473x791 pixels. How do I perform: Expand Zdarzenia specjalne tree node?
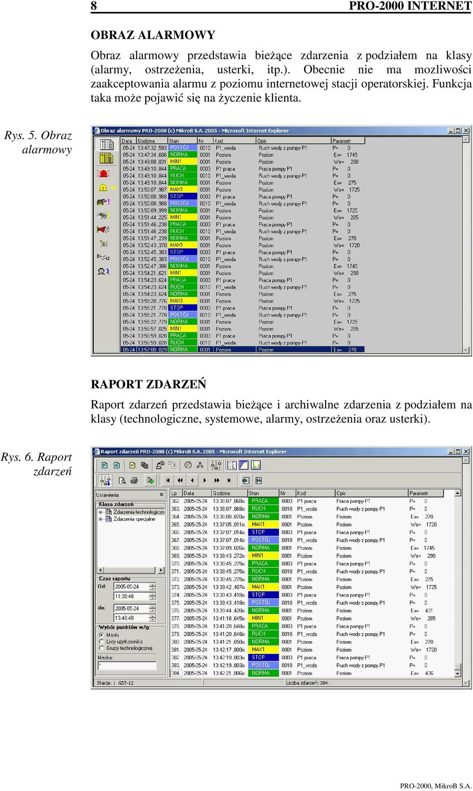coord(101,519)
